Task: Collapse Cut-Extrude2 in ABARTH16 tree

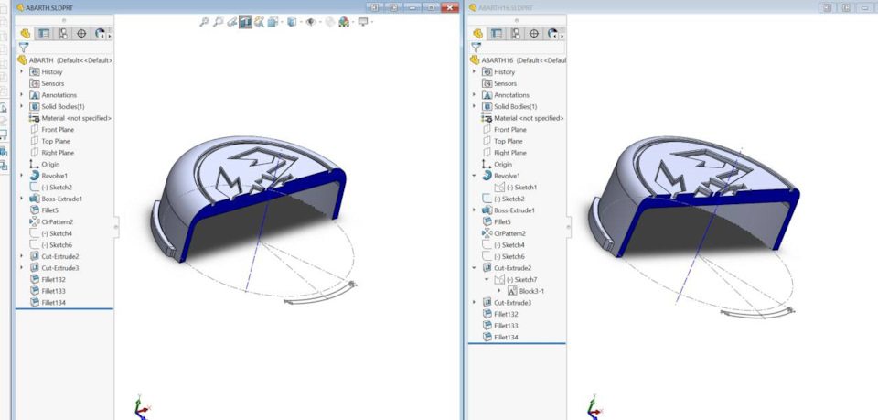Action: [475, 268]
